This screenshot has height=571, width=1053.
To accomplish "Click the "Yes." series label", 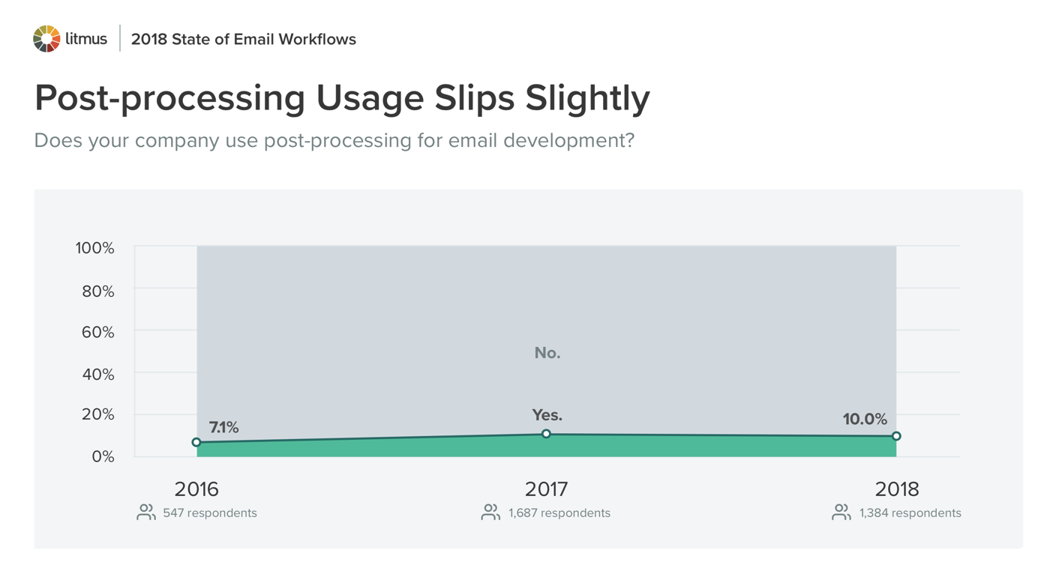I will 547,415.
